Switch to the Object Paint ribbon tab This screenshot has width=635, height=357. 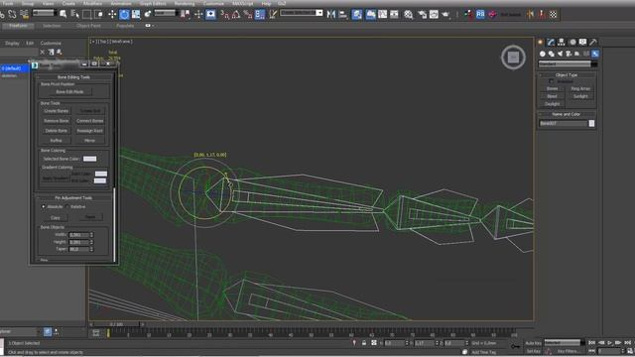pyautogui.click(x=88, y=26)
